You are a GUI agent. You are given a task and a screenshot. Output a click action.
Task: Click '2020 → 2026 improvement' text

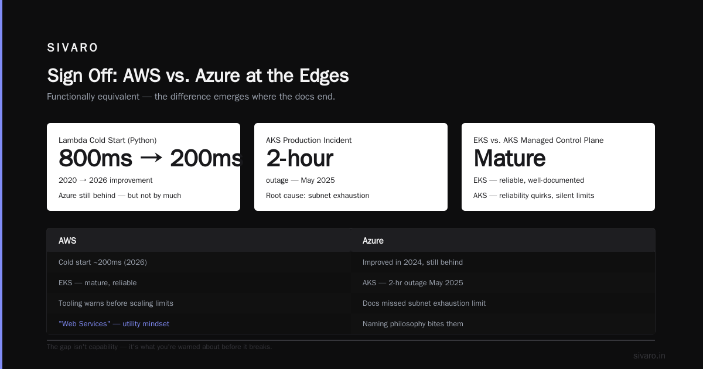point(105,180)
